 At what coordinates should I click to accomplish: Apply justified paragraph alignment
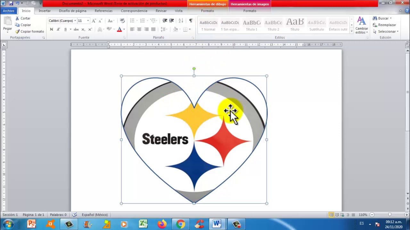[153, 29]
